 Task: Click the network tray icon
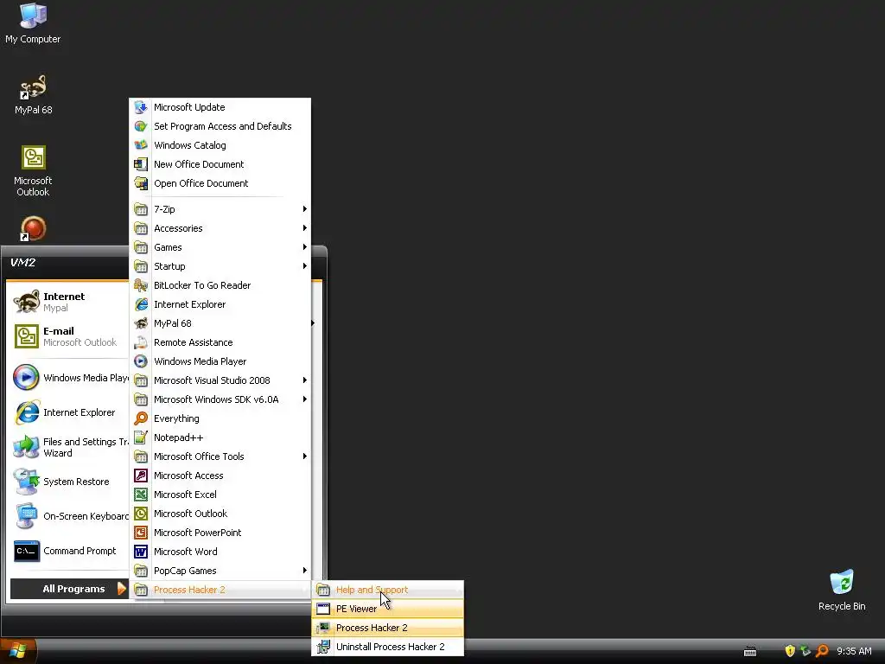806,651
